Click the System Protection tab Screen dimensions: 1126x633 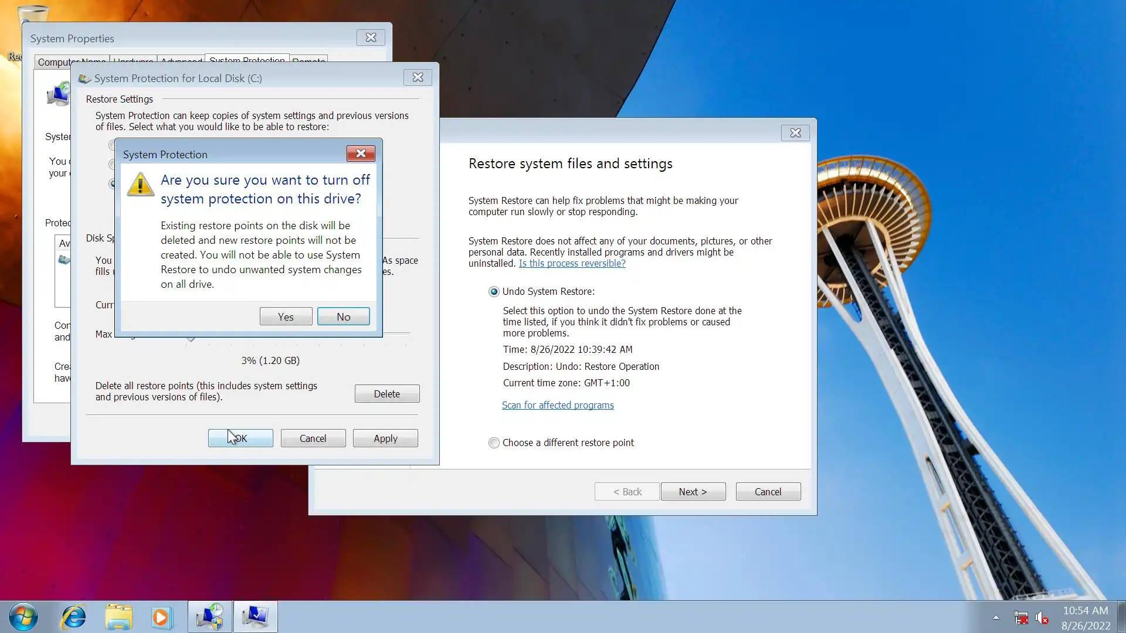tap(247, 59)
